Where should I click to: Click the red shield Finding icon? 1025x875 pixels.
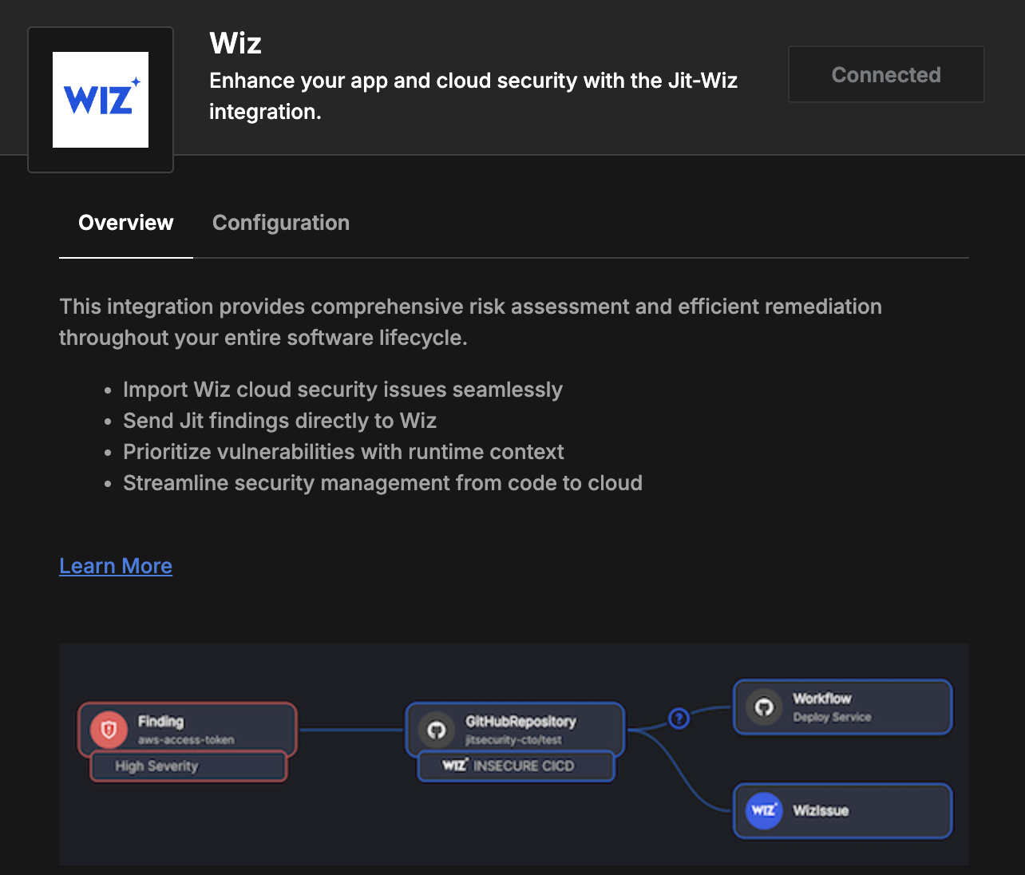tap(109, 729)
